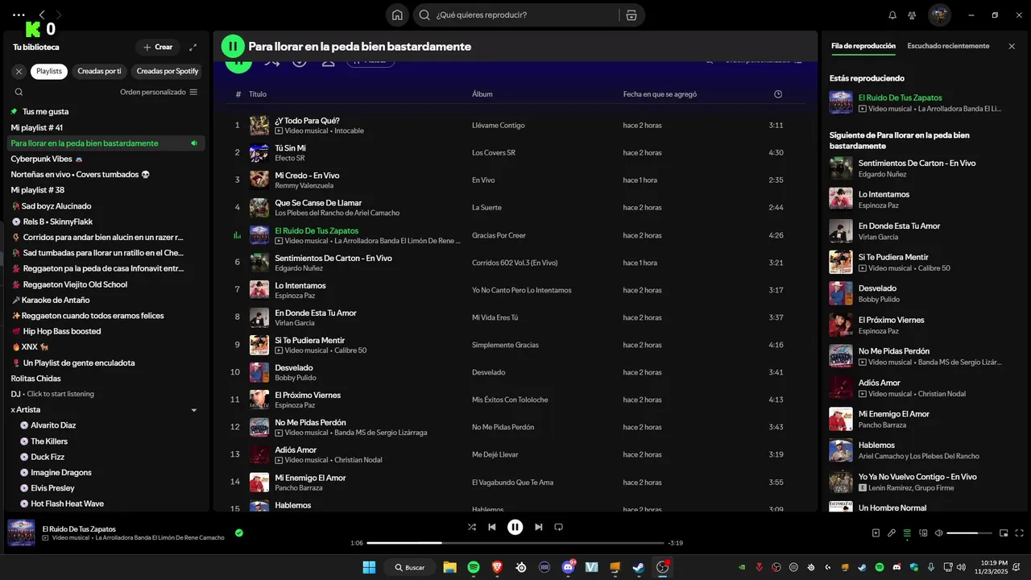Expand Tu biblioteca to full view
Screen dimensions: 1031x580
(x=193, y=47)
